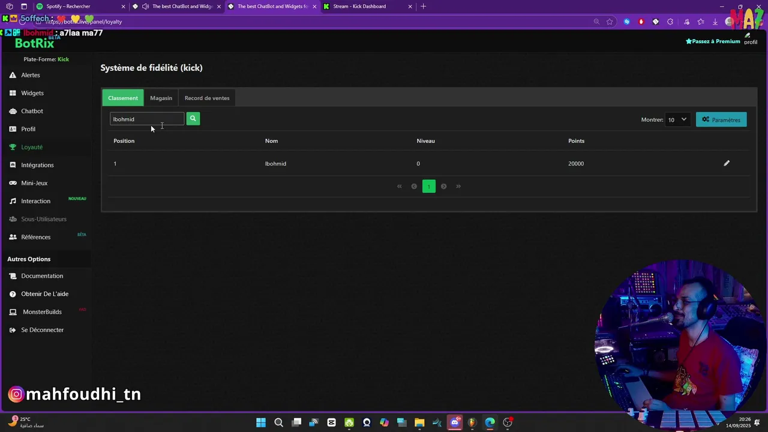Click the Points column header
Viewport: 768px width, 432px height.
(x=576, y=141)
